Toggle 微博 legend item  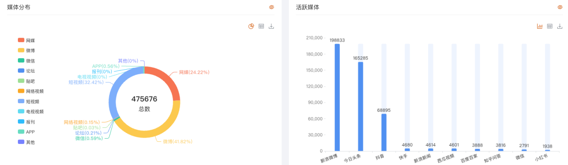click(26, 51)
